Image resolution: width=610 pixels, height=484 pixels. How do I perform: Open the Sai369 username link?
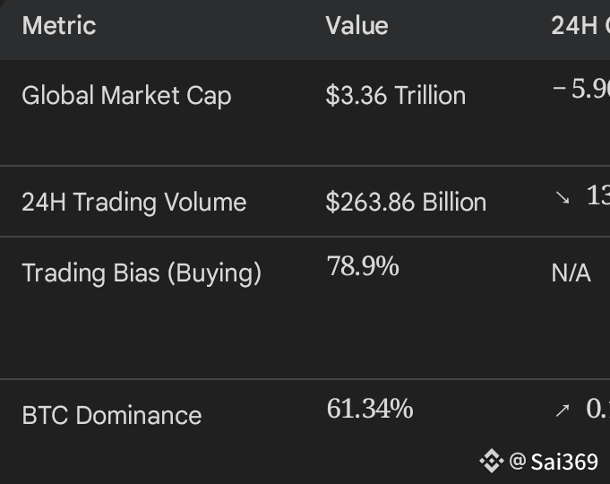(564, 462)
